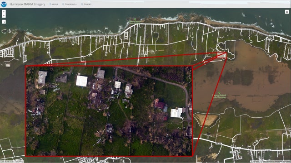Click the map attribution text at bottom right
Viewport: 291px width, 163px height.
271,162
